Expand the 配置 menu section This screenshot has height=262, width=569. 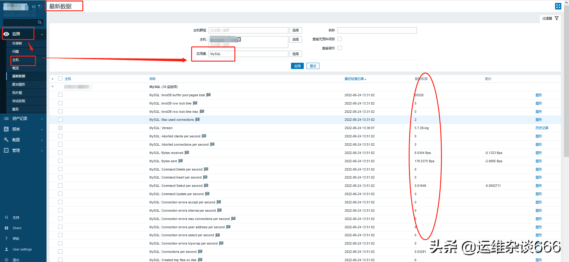pyautogui.click(x=42, y=140)
